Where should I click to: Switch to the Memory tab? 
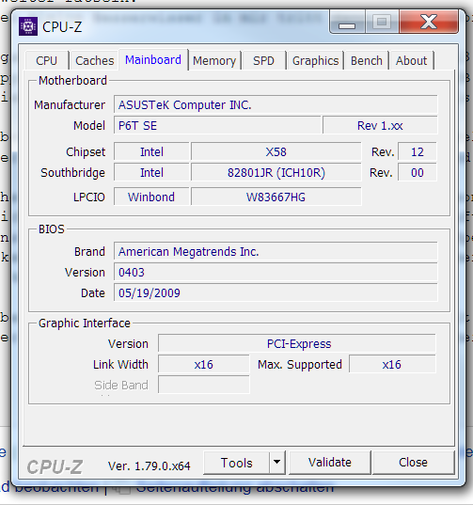pyautogui.click(x=214, y=60)
